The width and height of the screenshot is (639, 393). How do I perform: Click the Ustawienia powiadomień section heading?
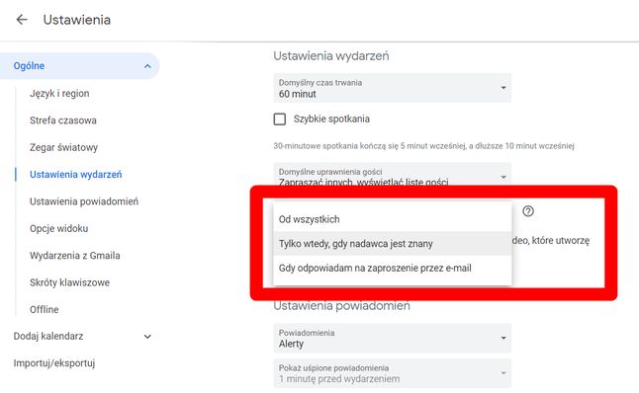coord(341,305)
